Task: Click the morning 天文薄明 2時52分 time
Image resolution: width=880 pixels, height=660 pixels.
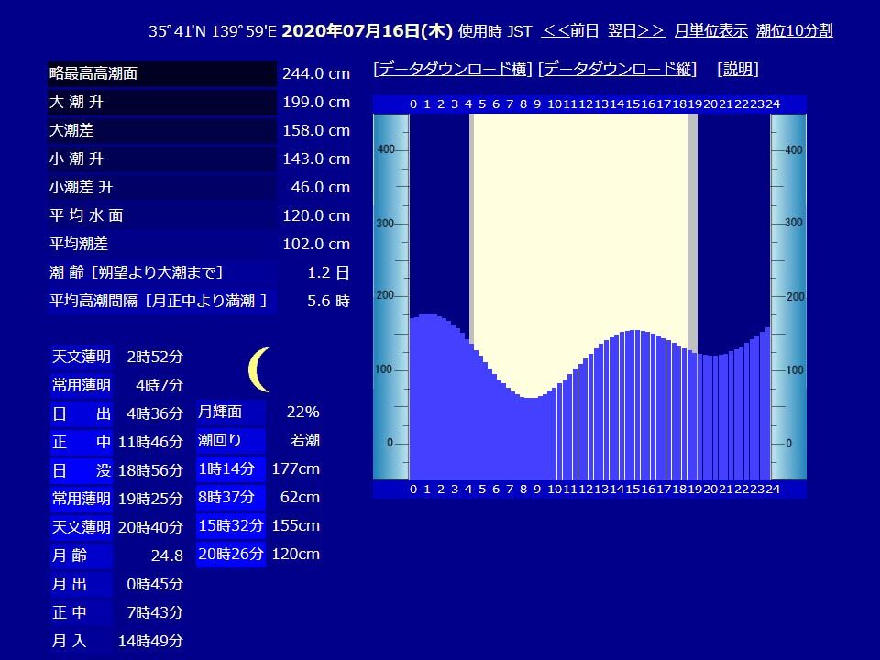Action: coord(155,357)
